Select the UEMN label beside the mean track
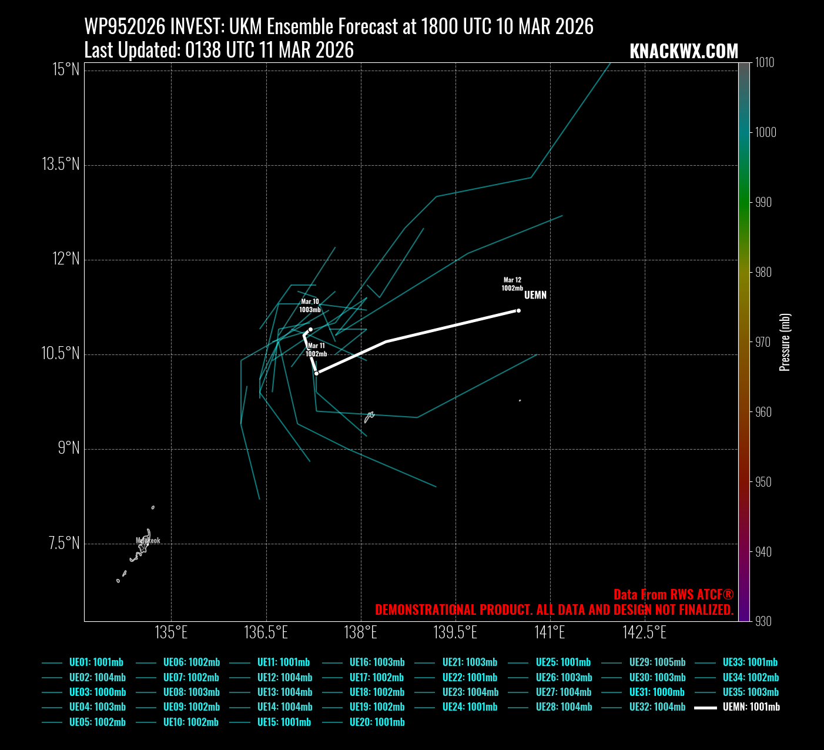The height and width of the screenshot is (750, 824). pos(535,295)
